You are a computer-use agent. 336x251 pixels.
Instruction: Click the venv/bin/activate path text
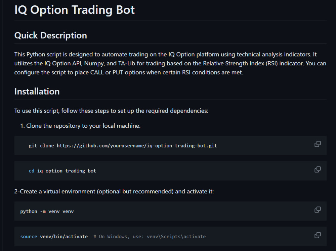coord(64,237)
